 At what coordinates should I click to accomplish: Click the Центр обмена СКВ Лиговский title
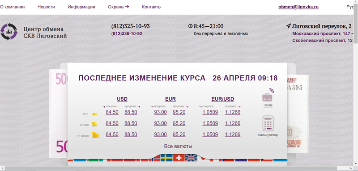tap(45, 32)
